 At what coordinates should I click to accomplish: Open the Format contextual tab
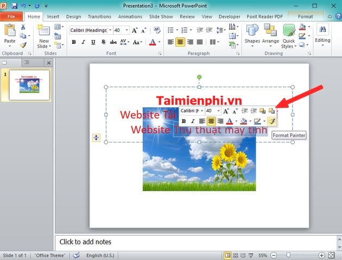(305, 17)
